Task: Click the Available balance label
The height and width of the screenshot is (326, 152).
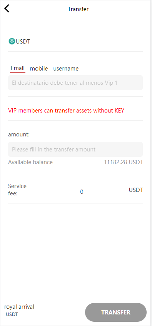Action: (30, 162)
